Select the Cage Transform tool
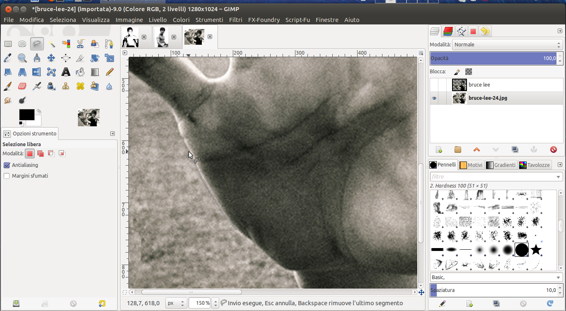The height and width of the screenshot is (311, 566). (51, 72)
